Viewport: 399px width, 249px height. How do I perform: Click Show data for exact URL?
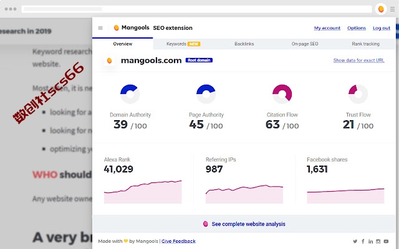point(359,60)
